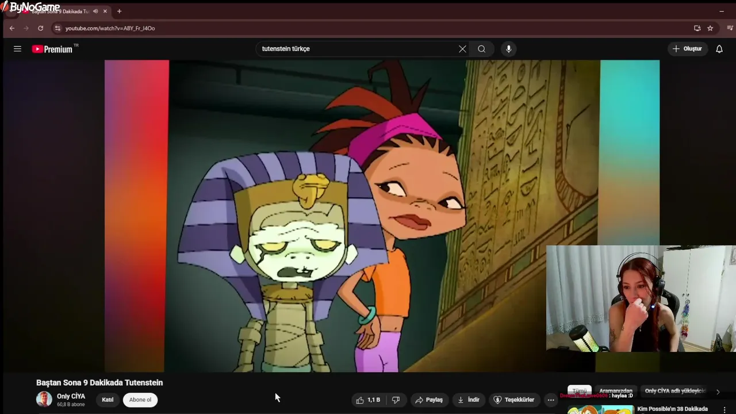
Task: Clear the search box with X icon
Action: click(462, 49)
